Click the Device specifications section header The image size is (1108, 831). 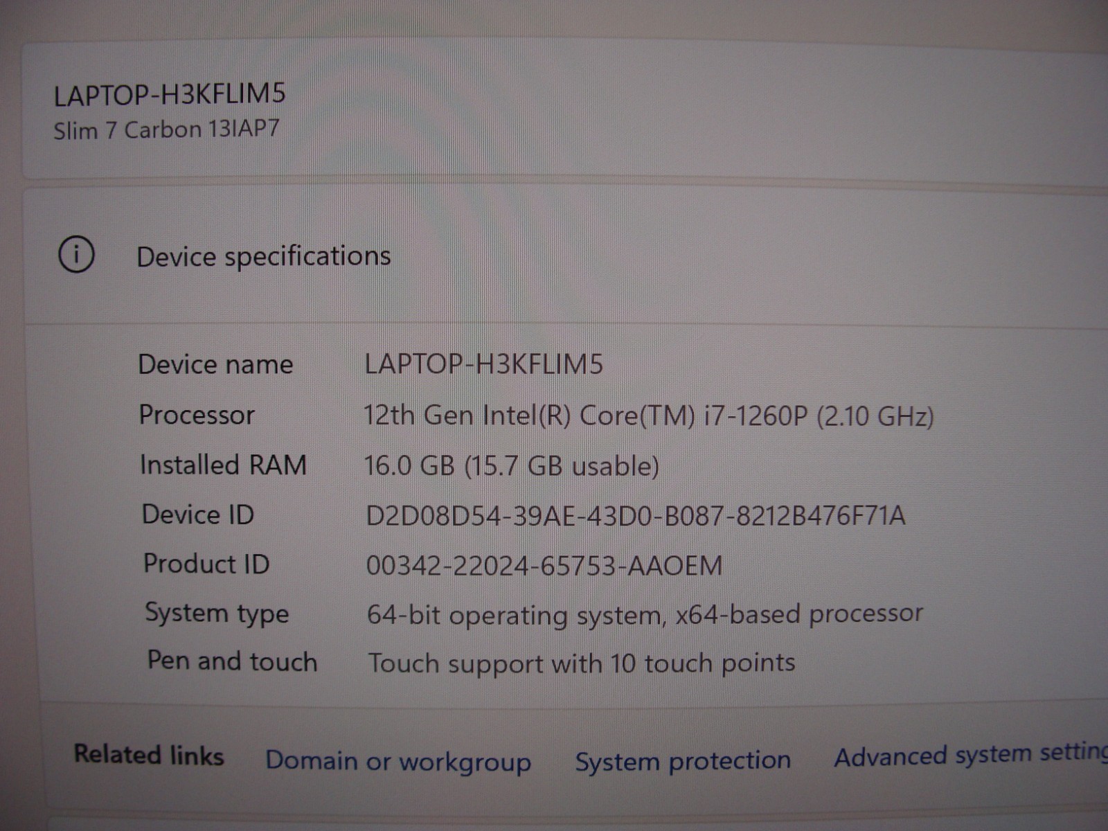click(263, 256)
